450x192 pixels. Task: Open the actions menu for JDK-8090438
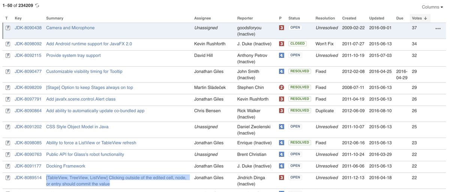coord(438,28)
